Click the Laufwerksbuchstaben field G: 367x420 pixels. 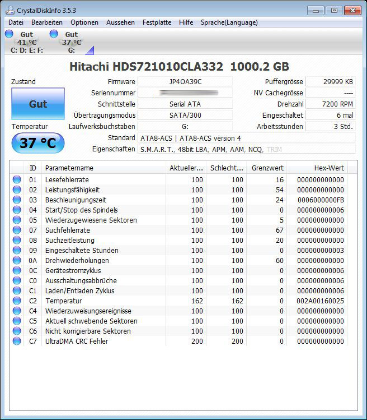[x=185, y=127]
